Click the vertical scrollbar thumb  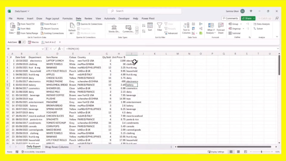click(x=279, y=65)
